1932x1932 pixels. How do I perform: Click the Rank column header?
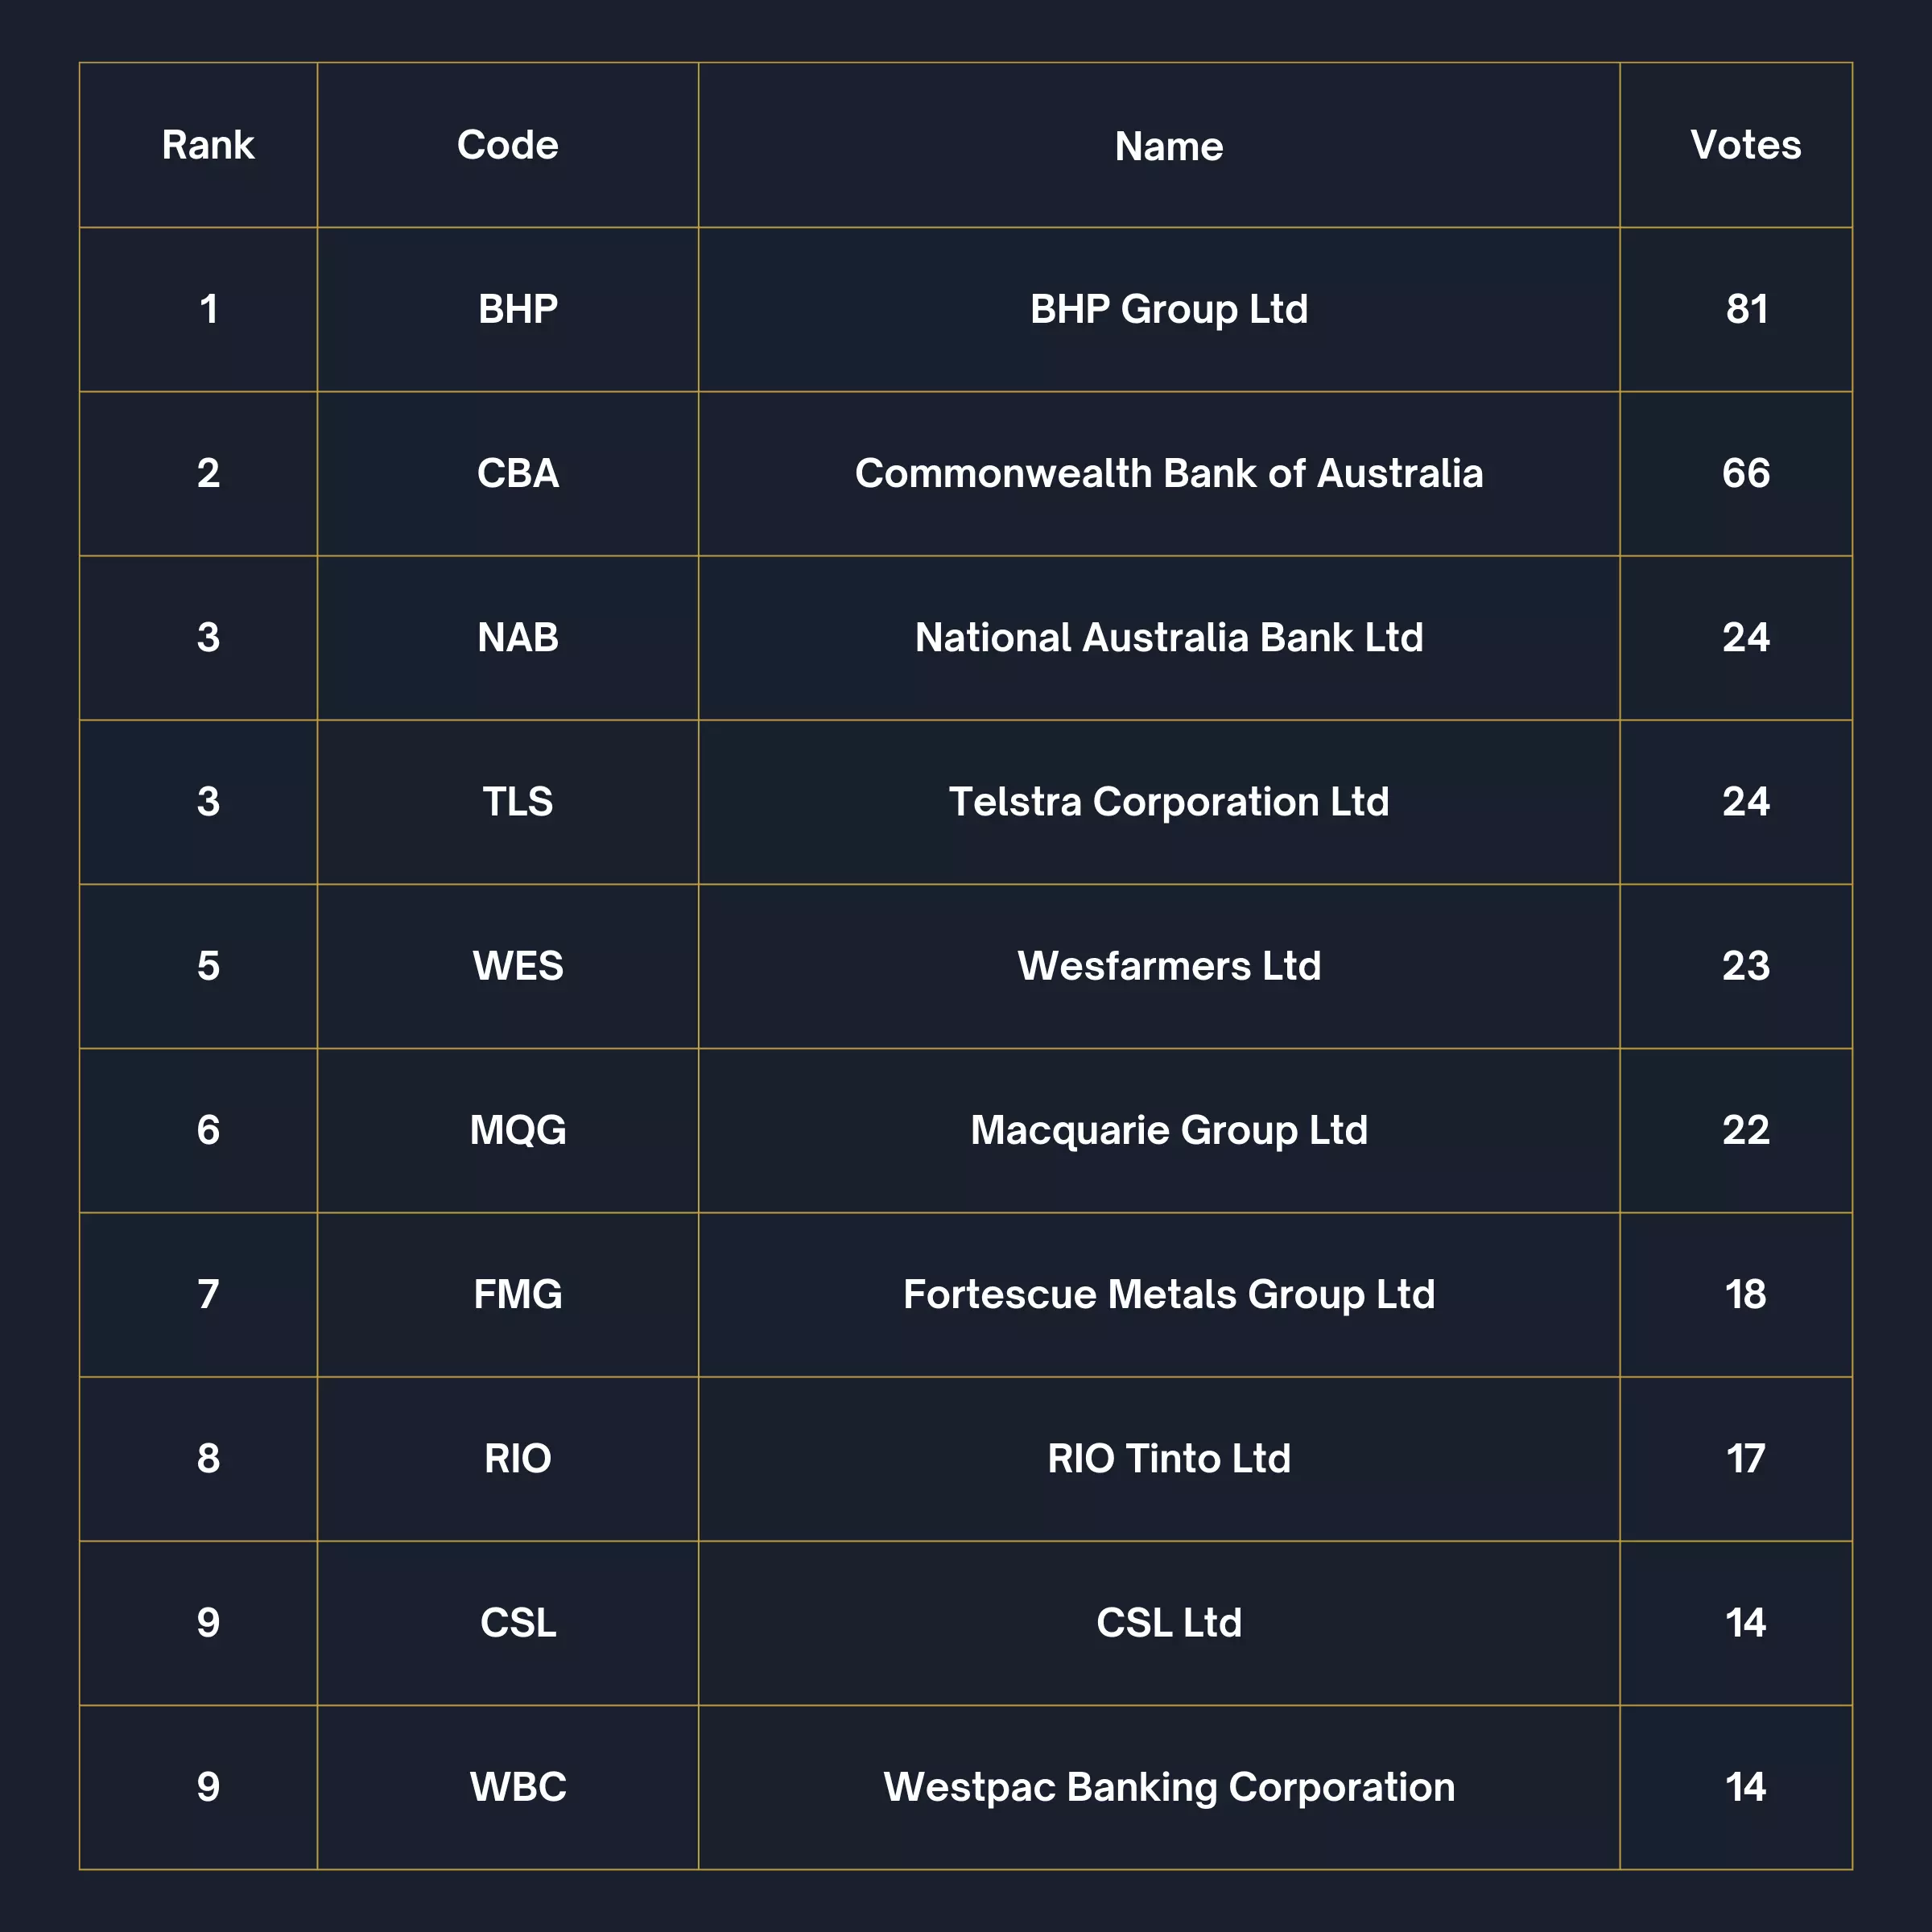[208, 145]
